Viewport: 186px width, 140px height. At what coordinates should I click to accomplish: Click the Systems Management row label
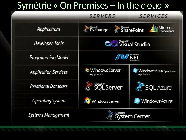point(49,115)
